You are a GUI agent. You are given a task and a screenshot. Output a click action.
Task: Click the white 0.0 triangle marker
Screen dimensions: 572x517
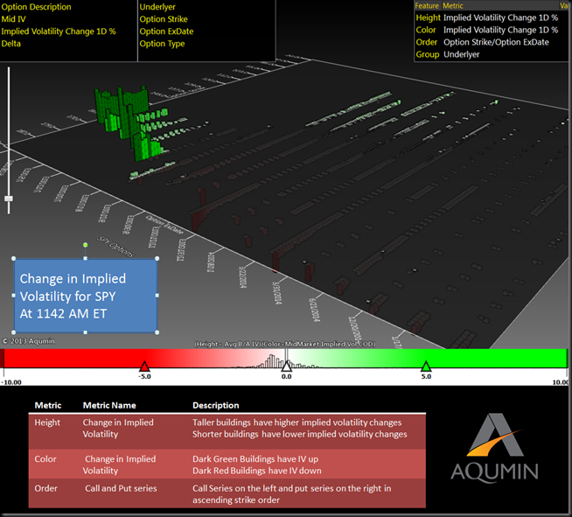click(x=286, y=366)
